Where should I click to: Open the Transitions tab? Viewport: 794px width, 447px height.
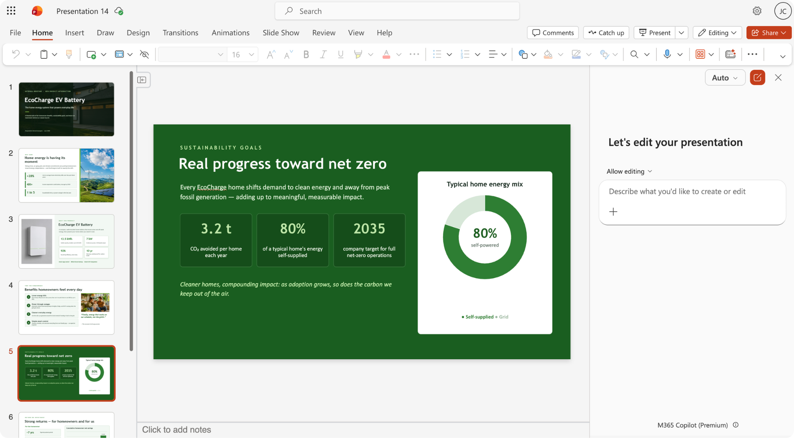180,33
